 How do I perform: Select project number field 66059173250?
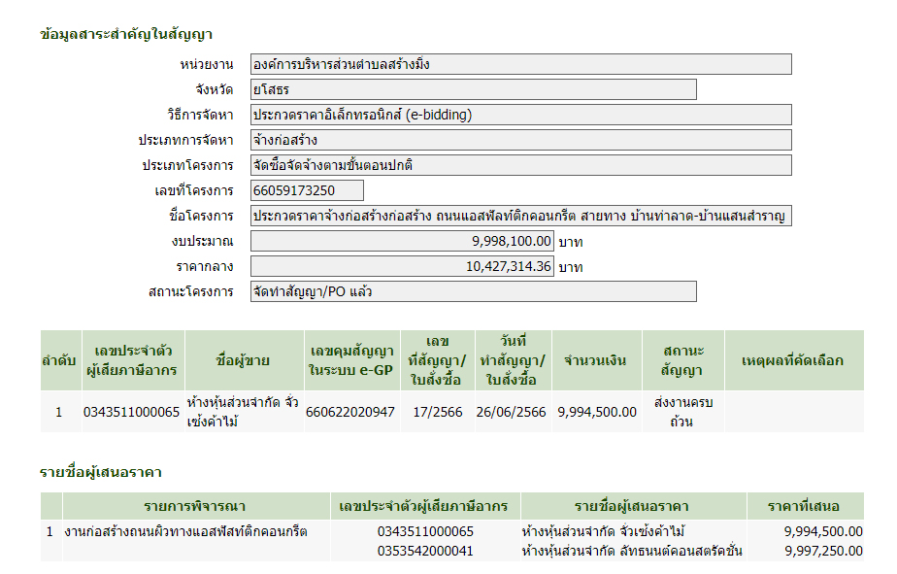(307, 190)
